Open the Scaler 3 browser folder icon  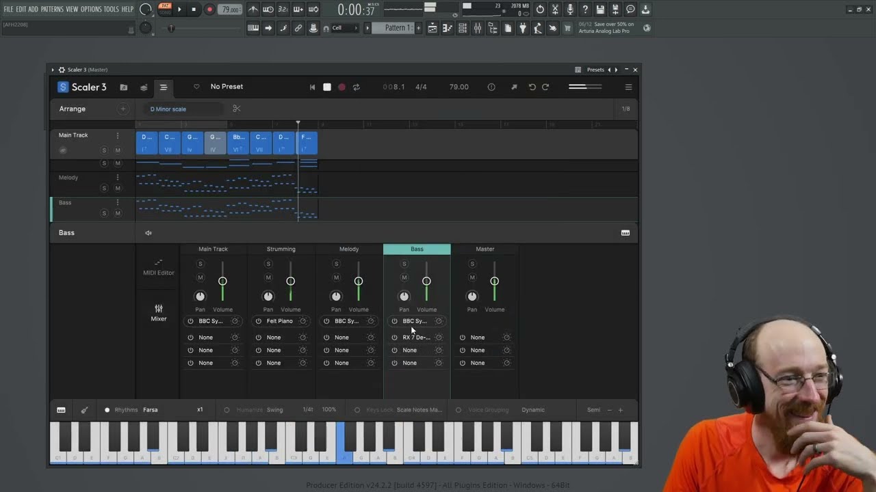[124, 87]
